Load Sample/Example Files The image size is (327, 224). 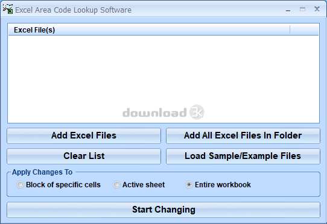(x=243, y=156)
